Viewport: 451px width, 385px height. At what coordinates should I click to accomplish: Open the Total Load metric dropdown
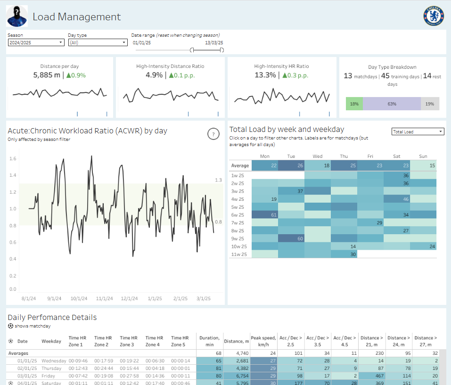tap(418, 131)
